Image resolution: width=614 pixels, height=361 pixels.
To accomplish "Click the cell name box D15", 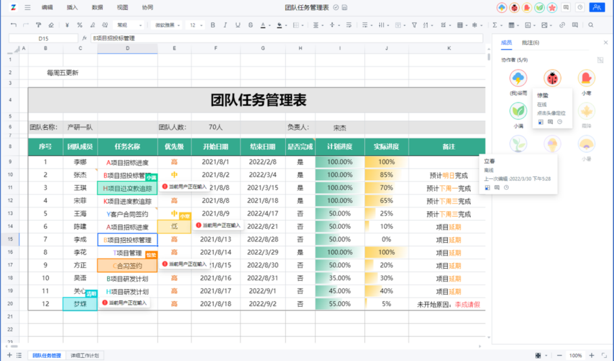I will pos(43,38).
